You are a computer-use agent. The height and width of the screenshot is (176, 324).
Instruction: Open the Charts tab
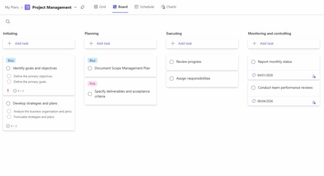point(168,7)
